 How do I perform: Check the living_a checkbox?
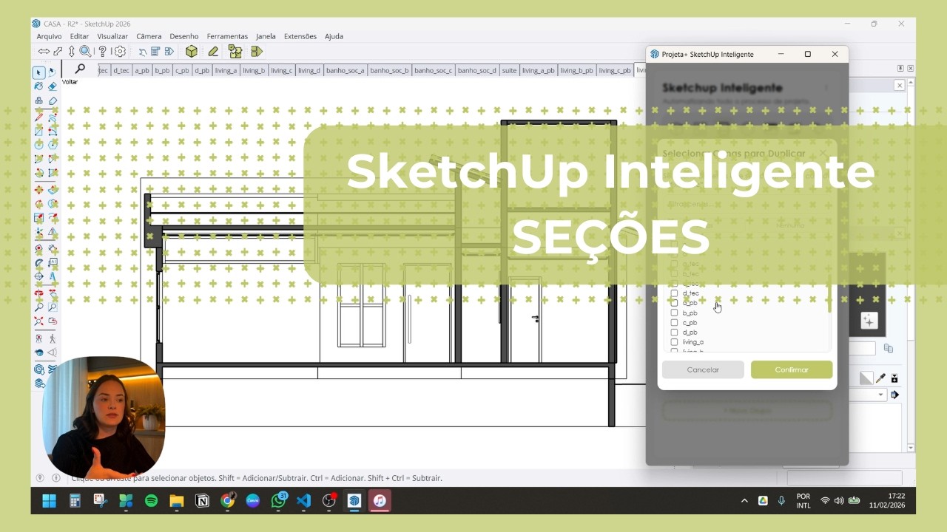tap(674, 342)
